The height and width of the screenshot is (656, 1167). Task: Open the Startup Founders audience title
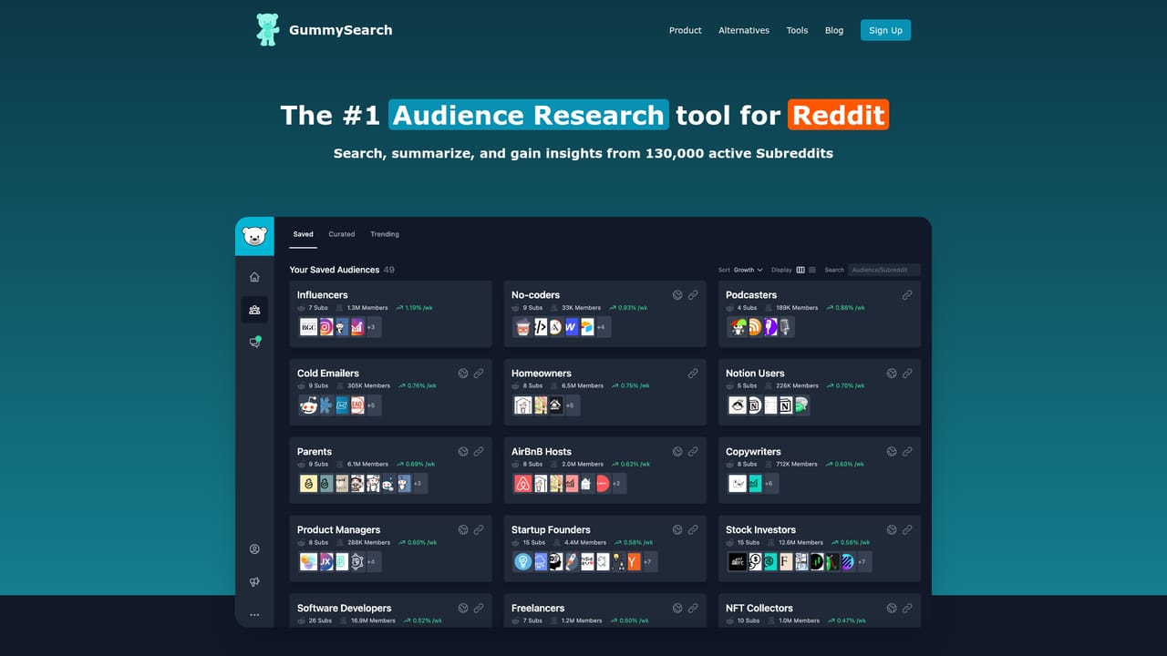[x=551, y=530]
